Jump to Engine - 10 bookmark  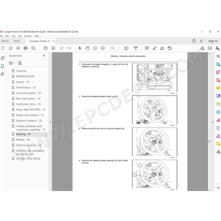click(x=22, y=82)
